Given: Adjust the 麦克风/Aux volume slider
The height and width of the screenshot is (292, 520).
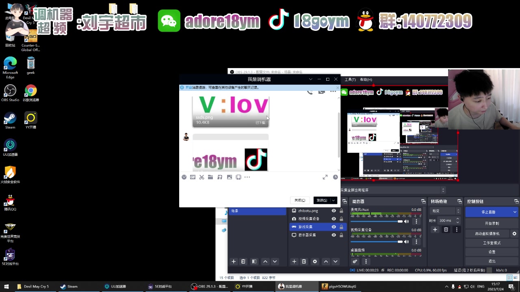Looking at the screenshot, I should click(x=377, y=221).
